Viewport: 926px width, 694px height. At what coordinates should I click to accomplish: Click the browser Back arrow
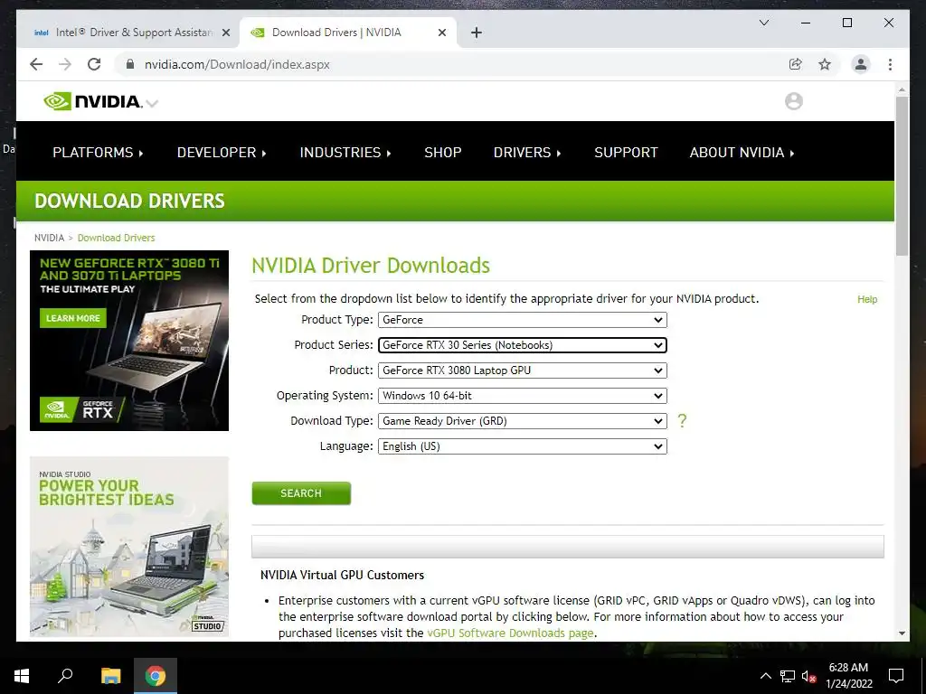tap(36, 64)
